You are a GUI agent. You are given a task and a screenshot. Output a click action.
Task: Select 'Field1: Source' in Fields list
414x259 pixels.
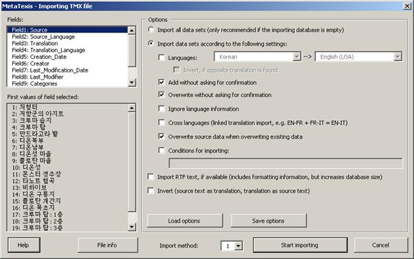click(67, 30)
